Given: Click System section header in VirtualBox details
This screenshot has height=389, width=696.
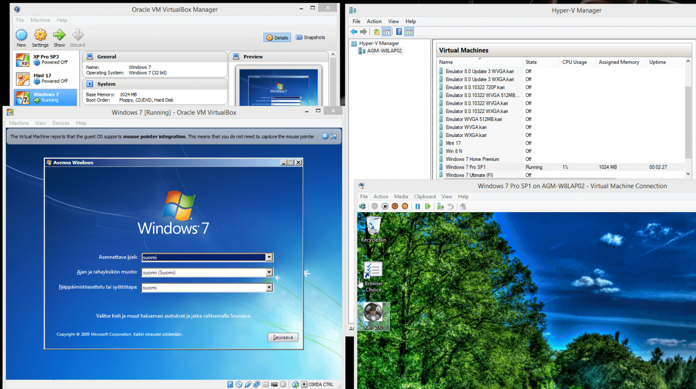Looking at the screenshot, I should pos(155,84).
